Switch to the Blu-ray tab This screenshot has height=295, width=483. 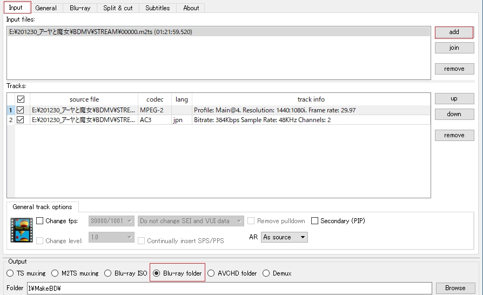click(x=80, y=8)
